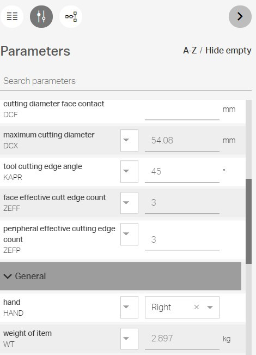Expand the Right hand value combo box

[x=210, y=307]
